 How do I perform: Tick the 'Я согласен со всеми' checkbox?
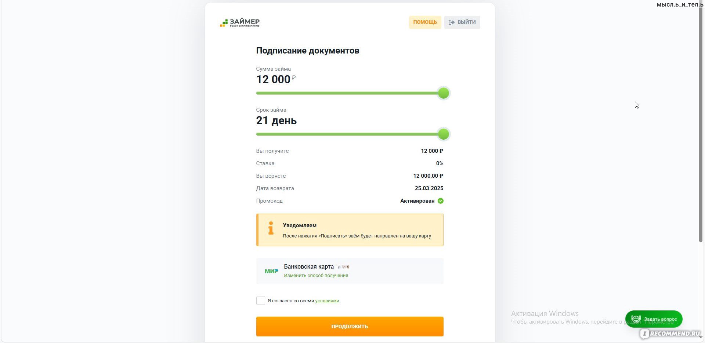(x=260, y=300)
